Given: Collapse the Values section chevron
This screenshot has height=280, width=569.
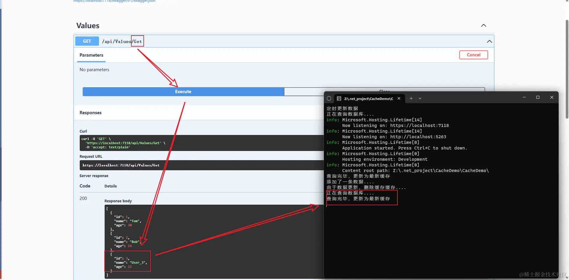Looking at the screenshot, I should (x=484, y=26).
